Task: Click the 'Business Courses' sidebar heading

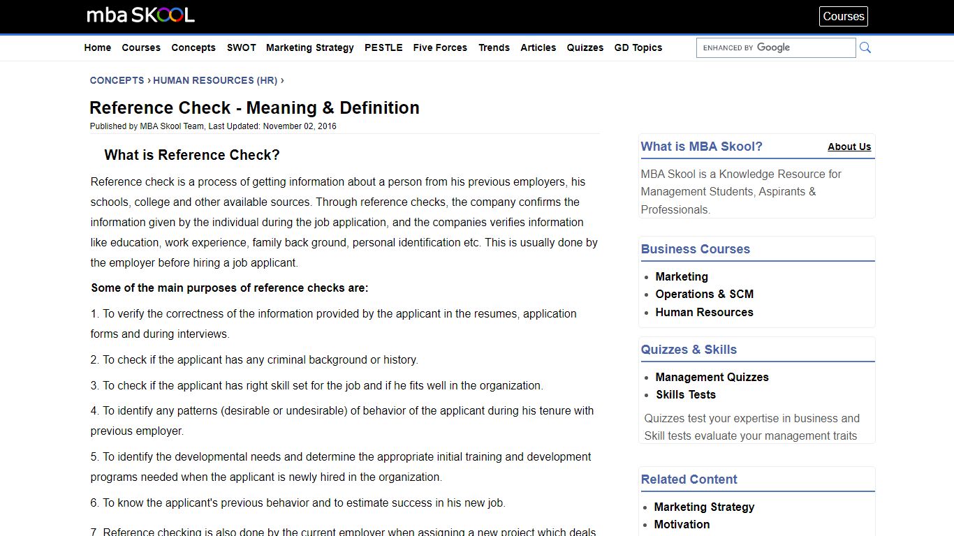Action: pos(696,249)
